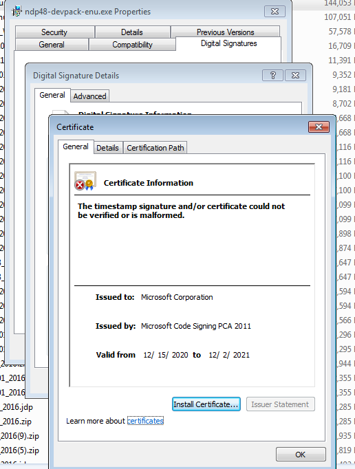Click the timestamp signature could not be verified message
This screenshot has height=469, width=355.
[182, 210]
